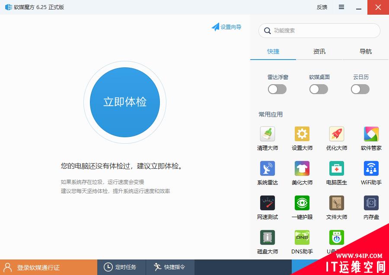The image size is (389, 275).
Task: Open 快捷指令 quick commands
Action: (170, 267)
